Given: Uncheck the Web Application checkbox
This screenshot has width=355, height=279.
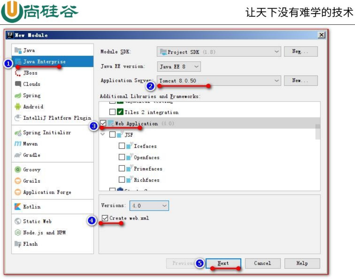Looking at the screenshot, I should 103,123.
